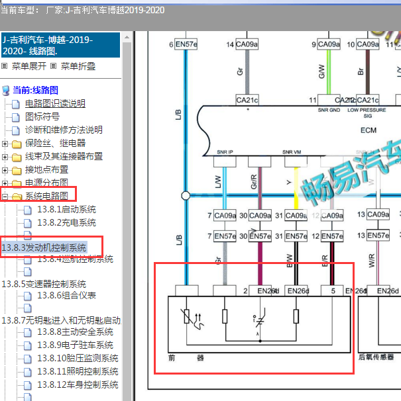Click the 接地点布置 folder icon
Screen dimensions: 401x401
17,171
